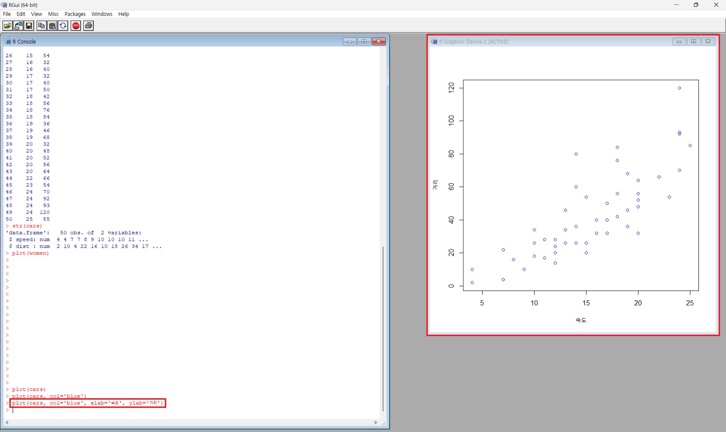This screenshot has width=726, height=432.
Task: Minimize the R Console subwindow
Action: pos(350,42)
